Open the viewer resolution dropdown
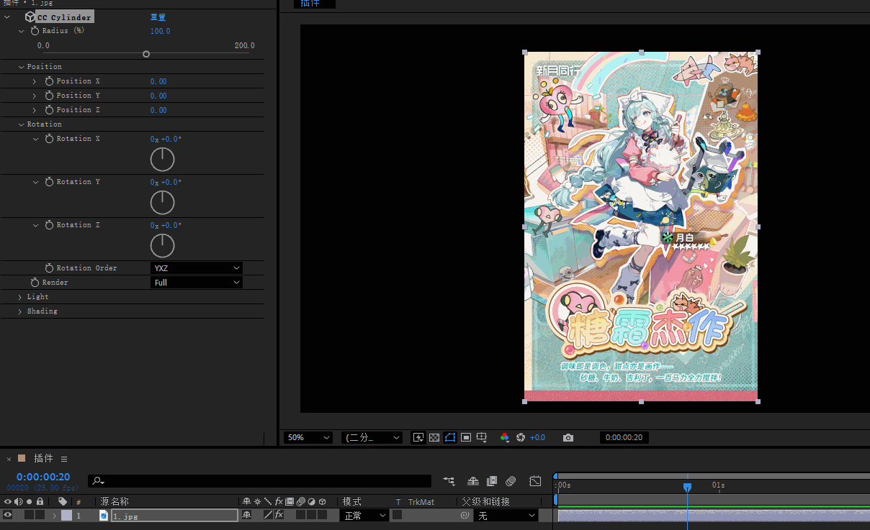This screenshot has width=870, height=530. pos(372,437)
